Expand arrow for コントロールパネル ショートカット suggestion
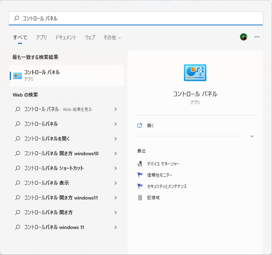Image resolution: width=272 pixels, height=255 pixels. click(x=115, y=168)
